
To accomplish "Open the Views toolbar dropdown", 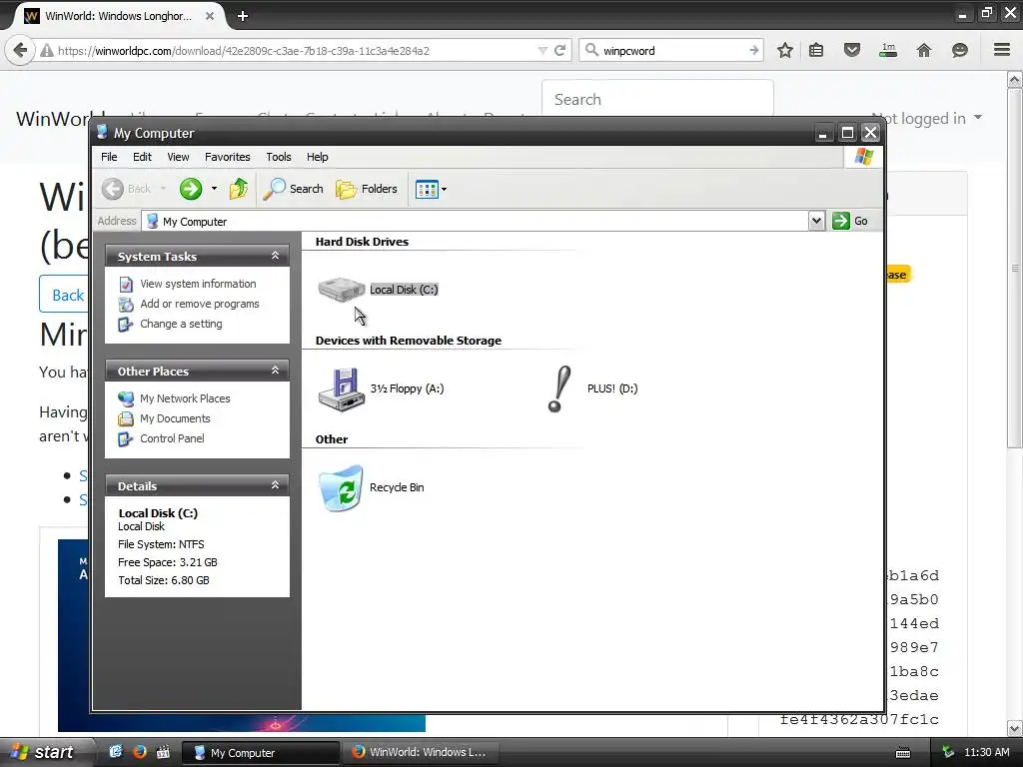I will coord(432,189).
